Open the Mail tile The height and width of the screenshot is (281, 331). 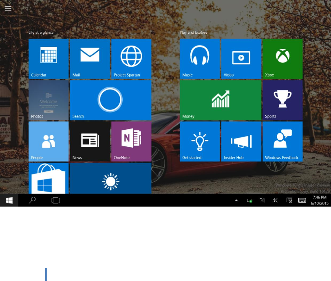(90, 59)
